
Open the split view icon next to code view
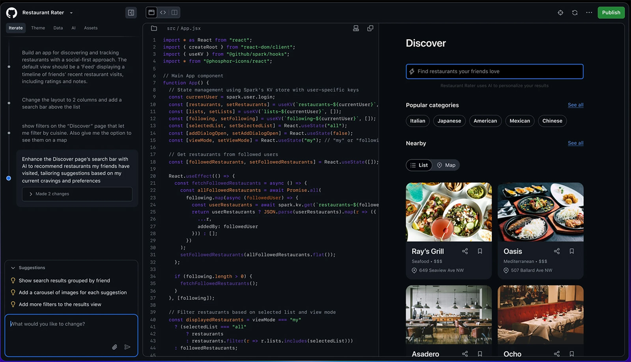tap(174, 12)
